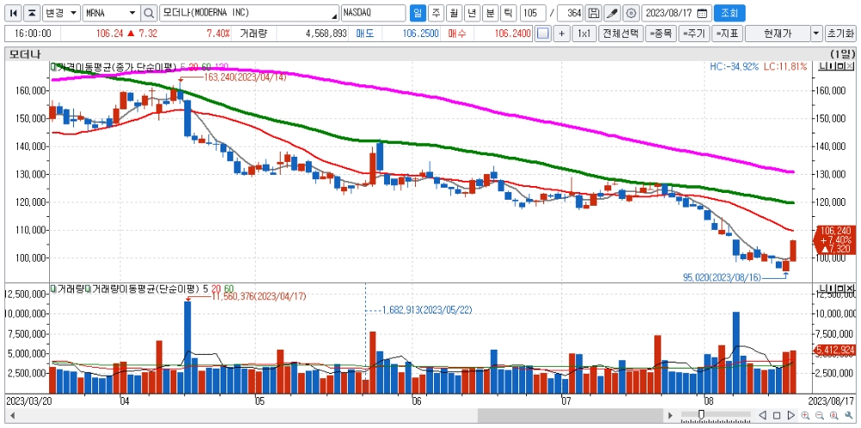Click the single-pane layout square icon

tap(543, 34)
